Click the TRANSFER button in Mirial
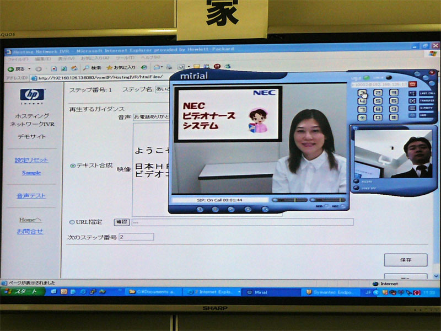Image resolution: width=441 pixels, height=331 pixels. (x=427, y=100)
